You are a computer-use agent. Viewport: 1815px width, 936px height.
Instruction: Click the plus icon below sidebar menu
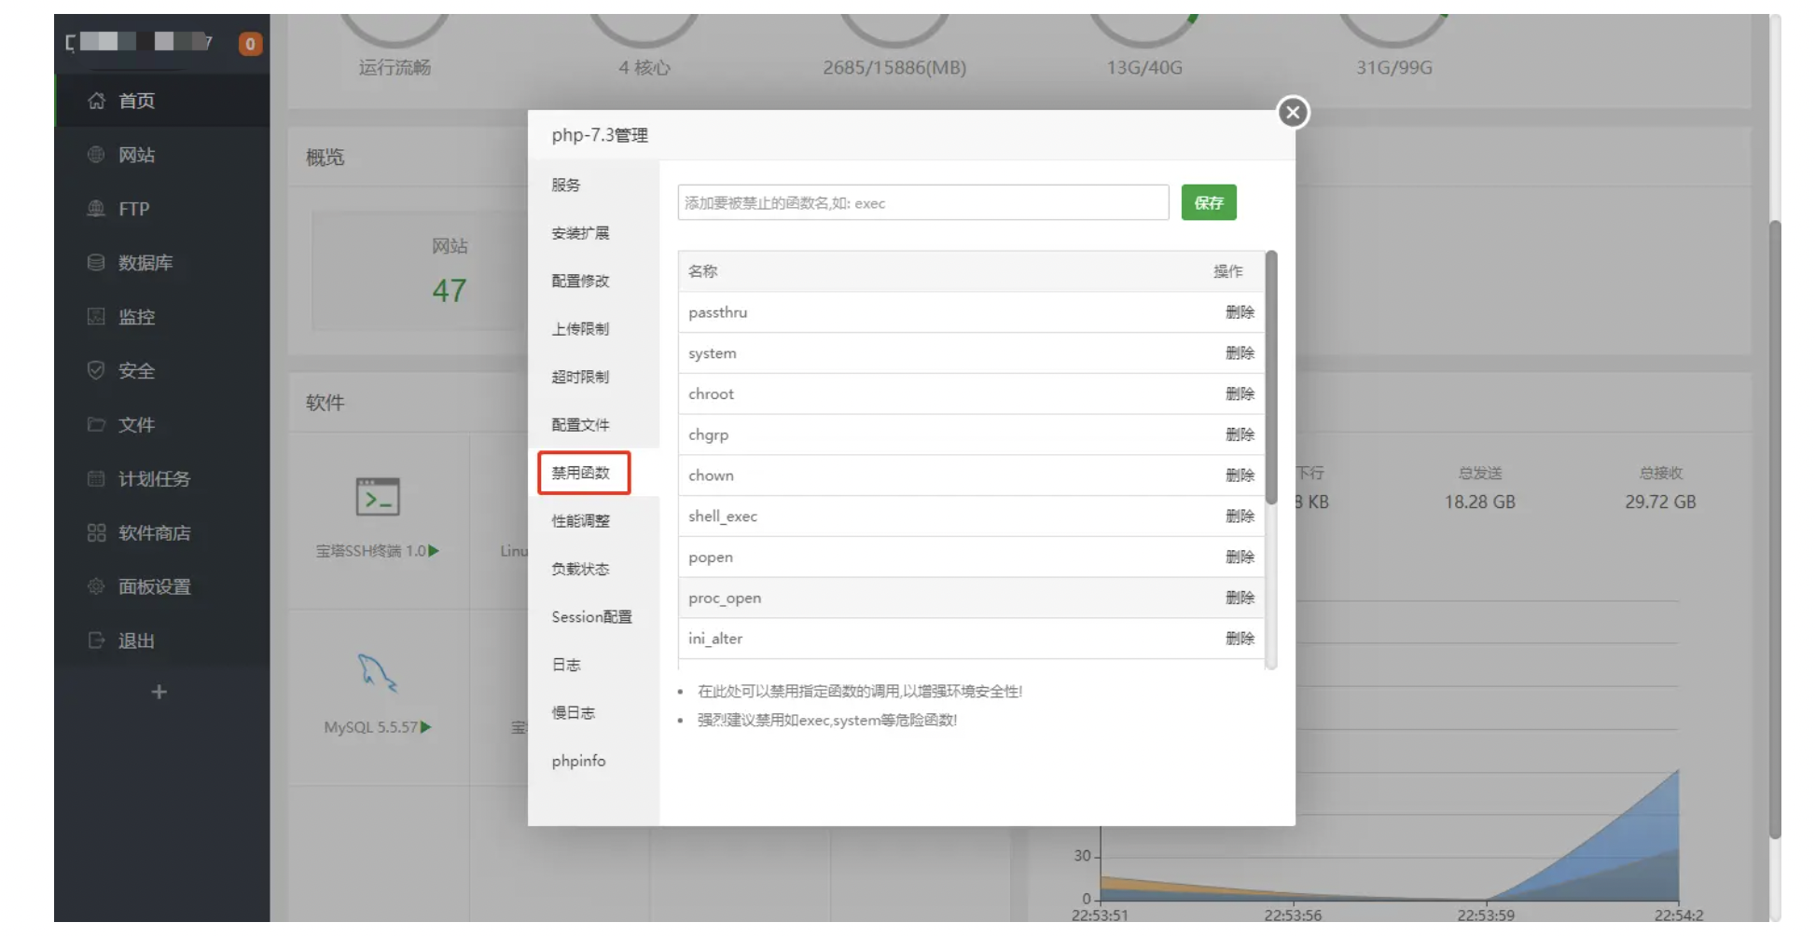[x=159, y=692]
